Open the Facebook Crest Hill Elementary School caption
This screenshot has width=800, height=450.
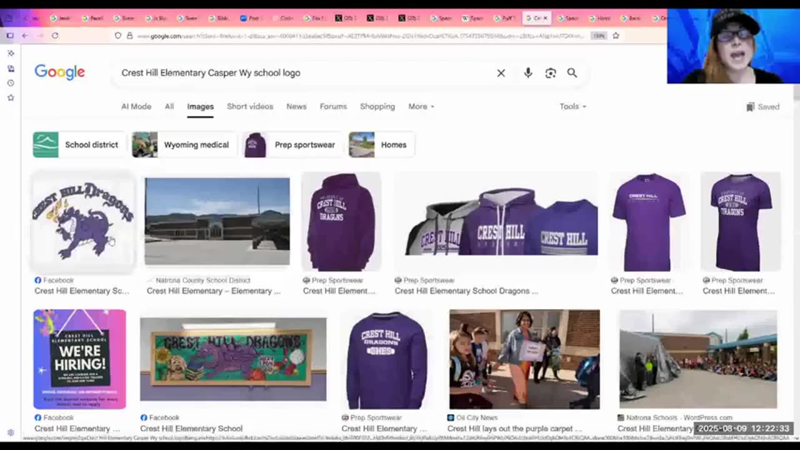(x=191, y=429)
